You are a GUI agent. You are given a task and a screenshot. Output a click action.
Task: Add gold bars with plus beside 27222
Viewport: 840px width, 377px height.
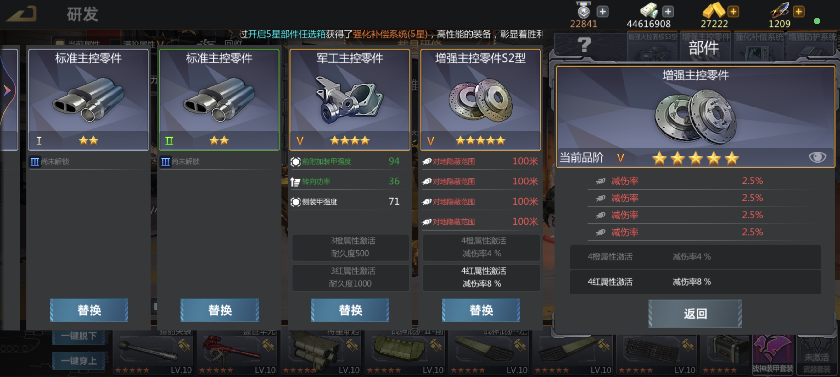(733, 12)
